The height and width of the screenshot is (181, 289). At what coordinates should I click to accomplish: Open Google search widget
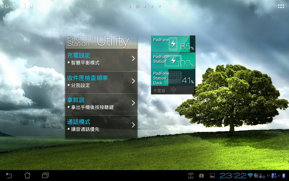pyautogui.click(x=12, y=6)
